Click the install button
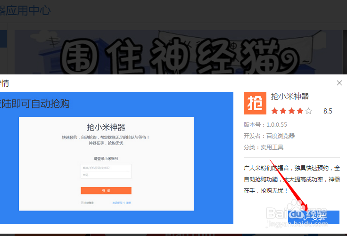The width and height of the screenshot is (347, 236). [x=314, y=217]
